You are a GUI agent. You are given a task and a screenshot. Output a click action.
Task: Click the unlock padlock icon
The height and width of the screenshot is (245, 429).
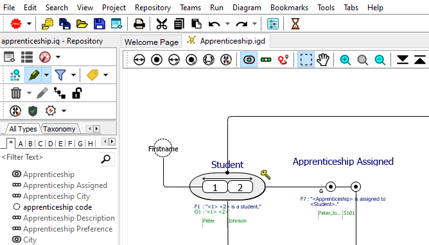[77, 93]
